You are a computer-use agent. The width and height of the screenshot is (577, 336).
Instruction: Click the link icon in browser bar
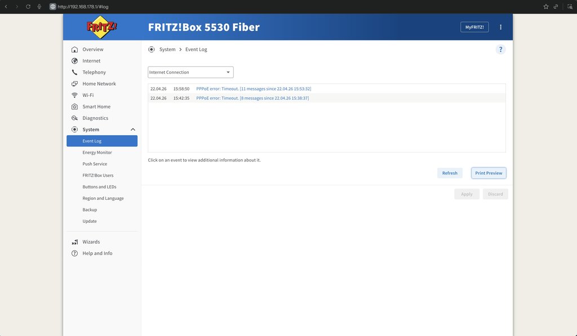pos(556,7)
